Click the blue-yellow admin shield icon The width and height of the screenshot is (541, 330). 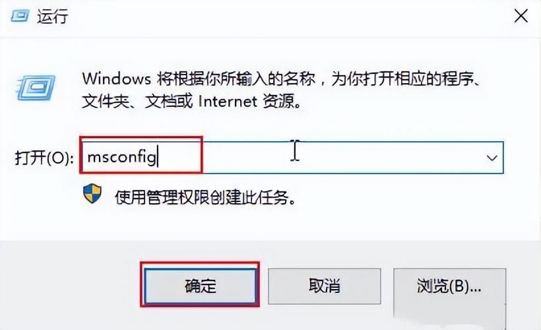(92, 193)
